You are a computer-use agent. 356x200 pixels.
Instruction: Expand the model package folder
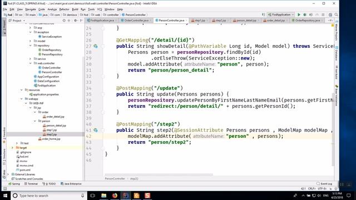30,41
